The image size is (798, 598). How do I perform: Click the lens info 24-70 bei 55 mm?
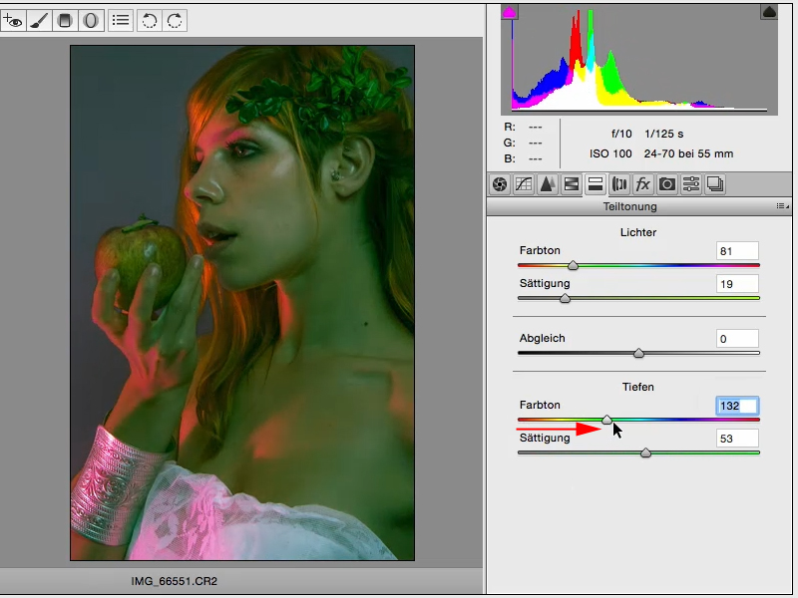[688, 153]
